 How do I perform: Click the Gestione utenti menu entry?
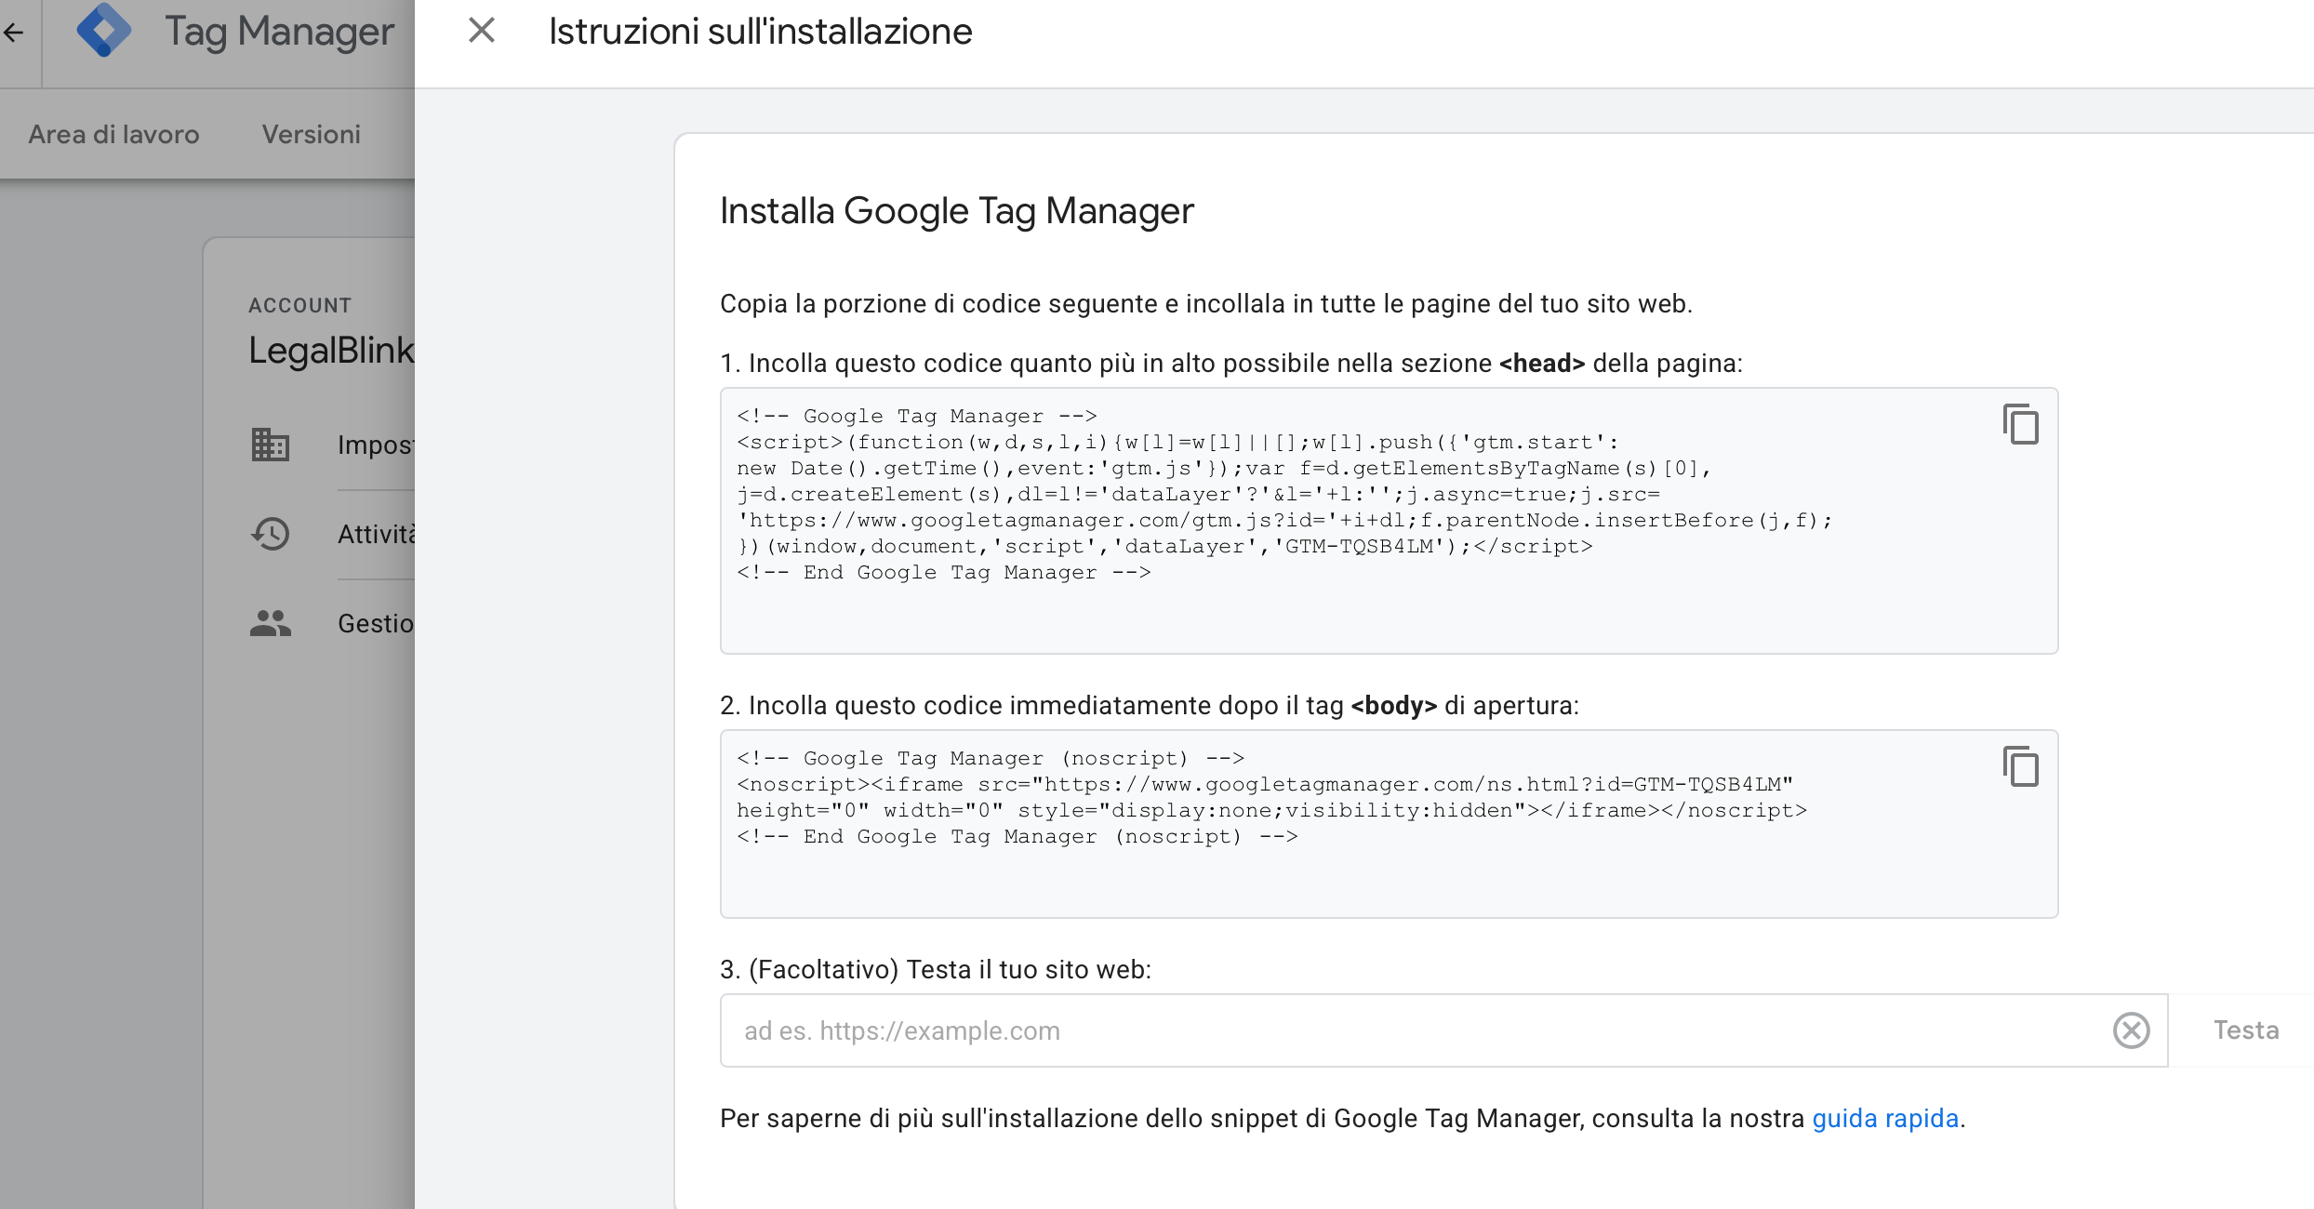(376, 623)
